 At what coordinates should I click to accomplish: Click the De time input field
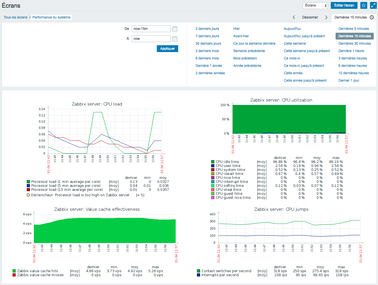151,29
